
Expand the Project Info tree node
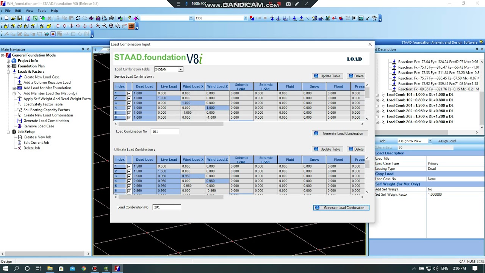coord(8,61)
